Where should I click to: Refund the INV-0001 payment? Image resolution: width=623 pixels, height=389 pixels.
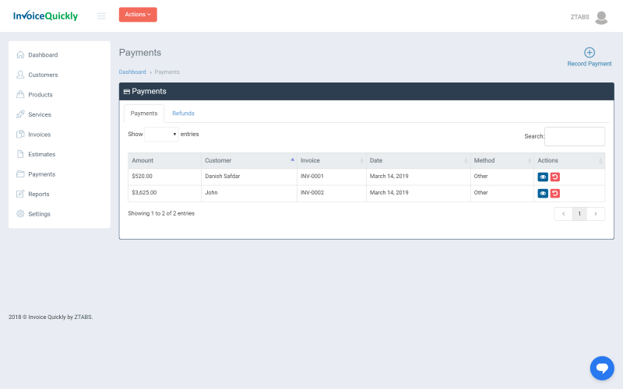pos(555,177)
